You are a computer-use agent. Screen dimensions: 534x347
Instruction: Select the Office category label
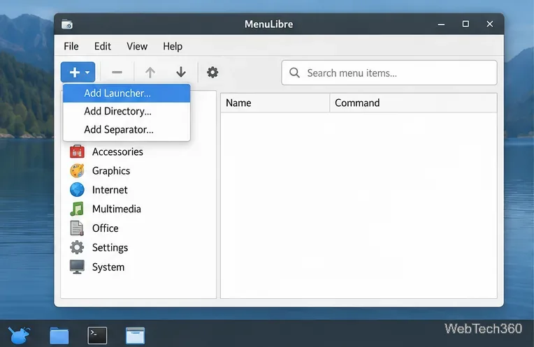coord(106,228)
